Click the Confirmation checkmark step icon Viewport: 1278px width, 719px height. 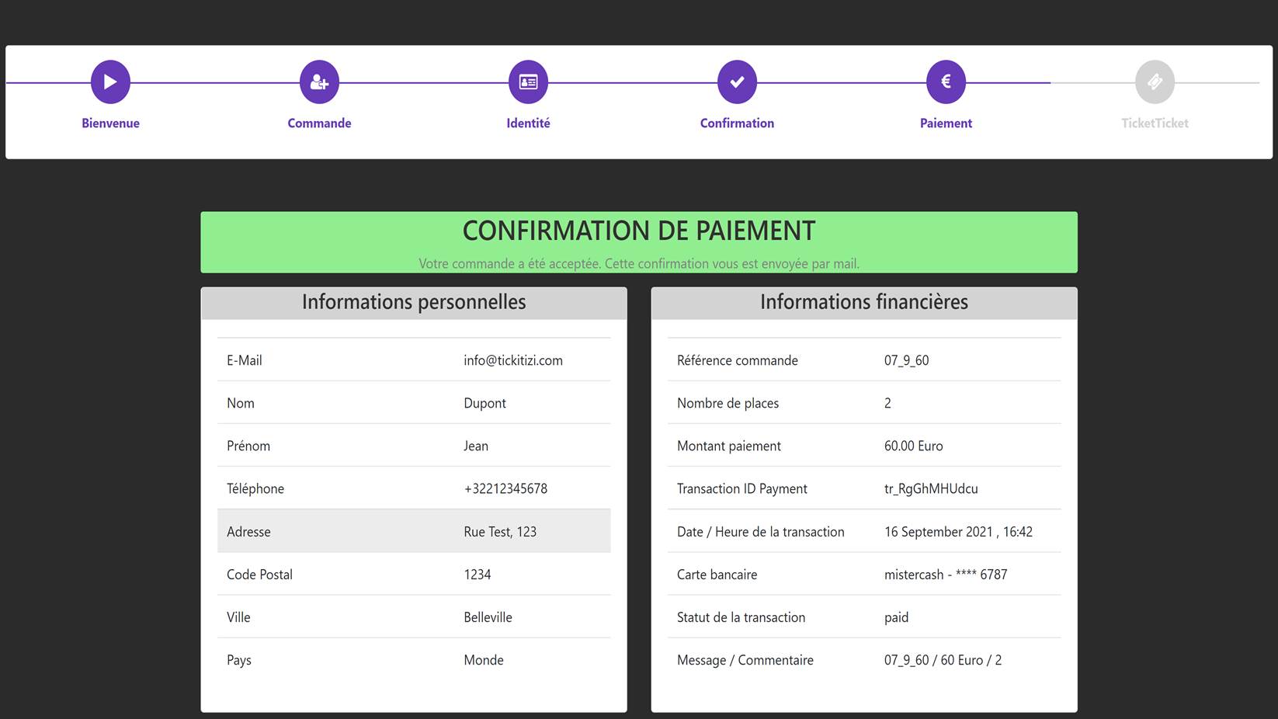point(737,82)
